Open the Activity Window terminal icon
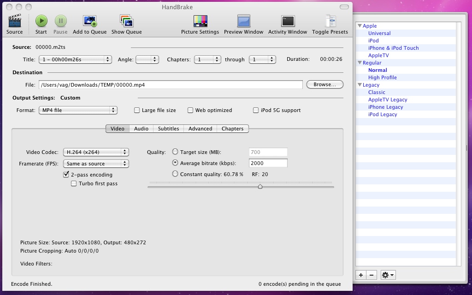The height and width of the screenshot is (295, 472). (288, 21)
